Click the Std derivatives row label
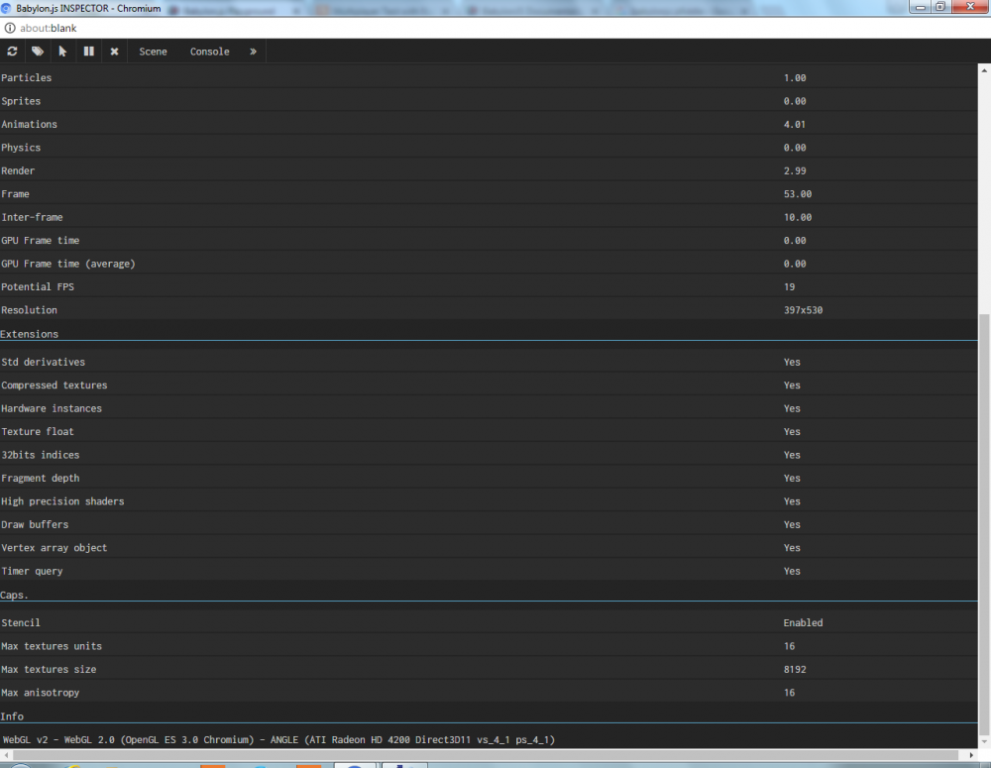Viewport: 991px width, 768px height. 43,362
